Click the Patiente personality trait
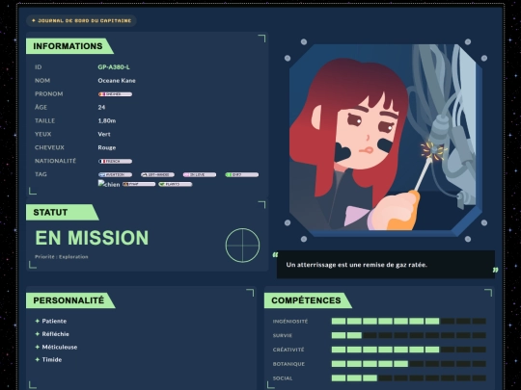The image size is (521, 390). pos(54,321)
